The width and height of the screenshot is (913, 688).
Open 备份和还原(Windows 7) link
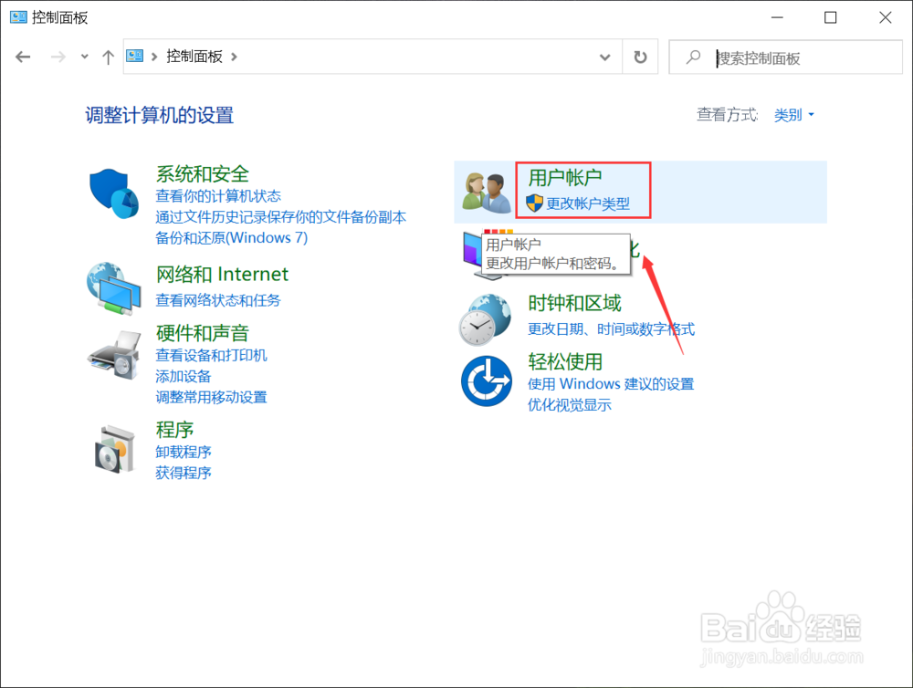(x=232, y=237)
